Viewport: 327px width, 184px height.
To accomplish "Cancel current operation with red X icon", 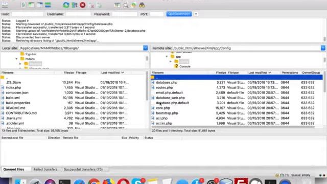I will coord(83,5).
